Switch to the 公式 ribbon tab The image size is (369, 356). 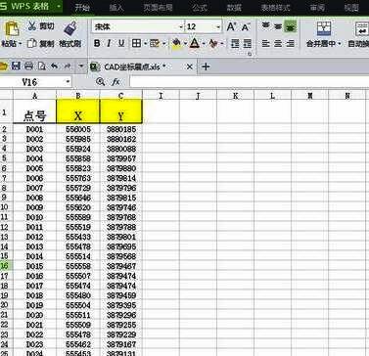pyautogui.click(x=200, y=7)
